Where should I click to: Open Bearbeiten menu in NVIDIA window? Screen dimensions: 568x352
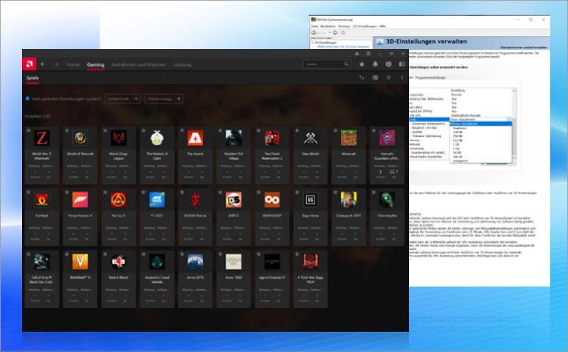pos(328,26)
